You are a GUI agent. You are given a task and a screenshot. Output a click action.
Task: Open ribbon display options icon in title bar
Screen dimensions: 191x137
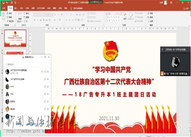(171, 2)
